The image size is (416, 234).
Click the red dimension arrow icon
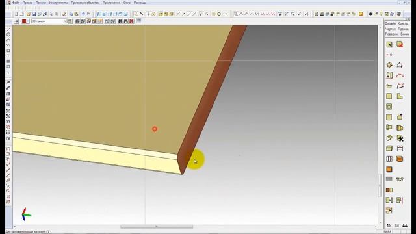pos(389,55)
